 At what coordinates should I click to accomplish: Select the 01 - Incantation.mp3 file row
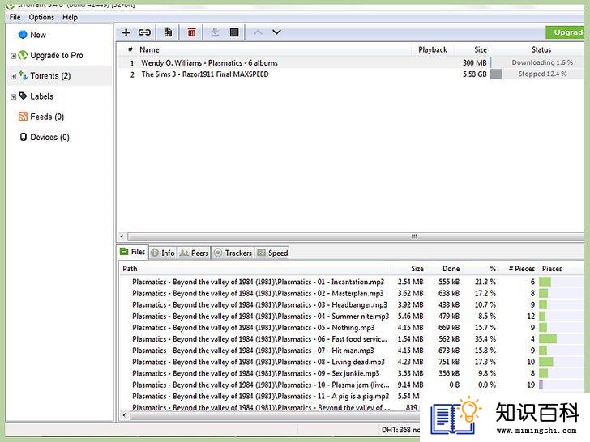coord(352,282)
